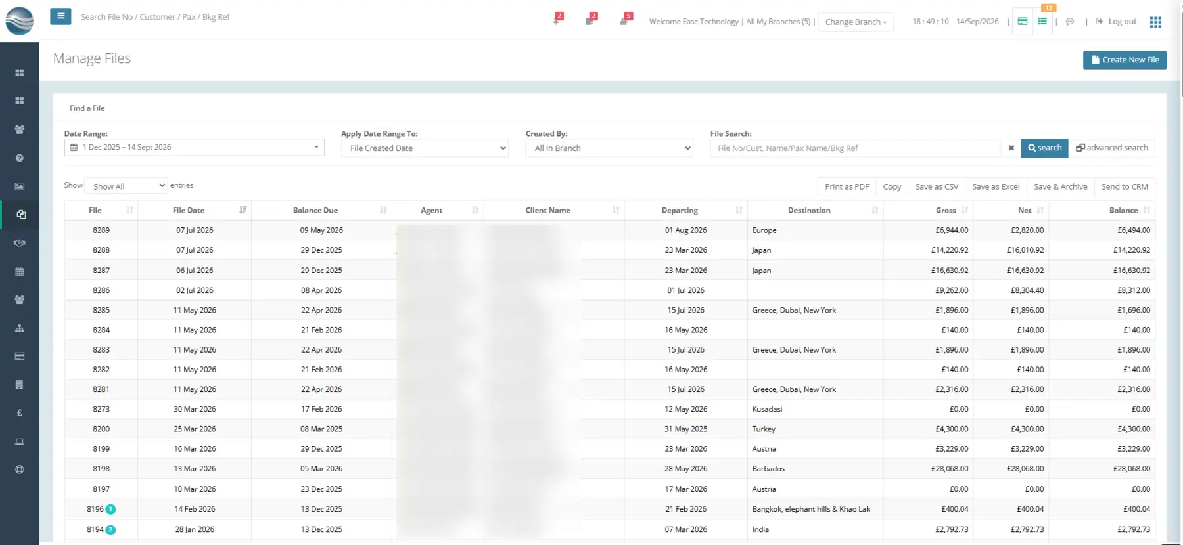Open the image gallery icon in sidebar
Screen dimensions: 1183x545
[x=20, y=186]
